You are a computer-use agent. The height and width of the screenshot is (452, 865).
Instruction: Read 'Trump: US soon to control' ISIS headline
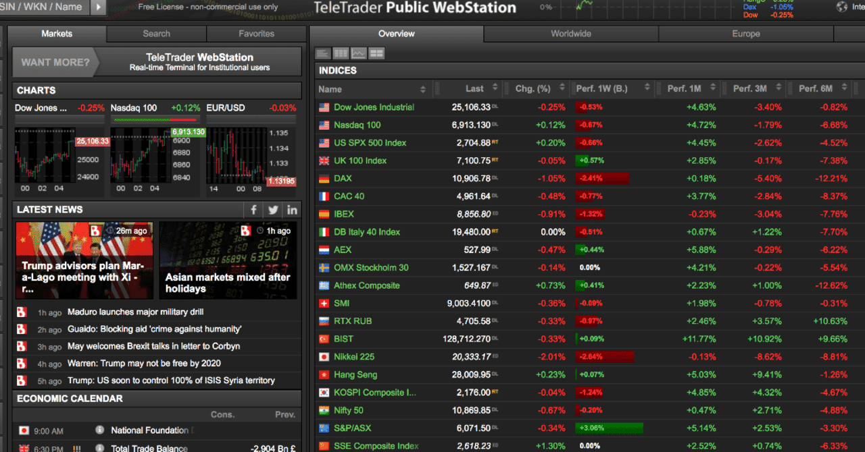(171, 380)
